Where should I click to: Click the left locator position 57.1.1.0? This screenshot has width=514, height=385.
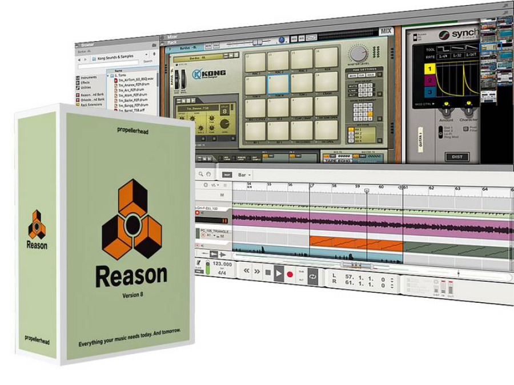tap(365, 278)
